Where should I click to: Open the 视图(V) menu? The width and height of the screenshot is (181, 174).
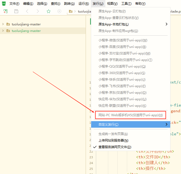112,4
